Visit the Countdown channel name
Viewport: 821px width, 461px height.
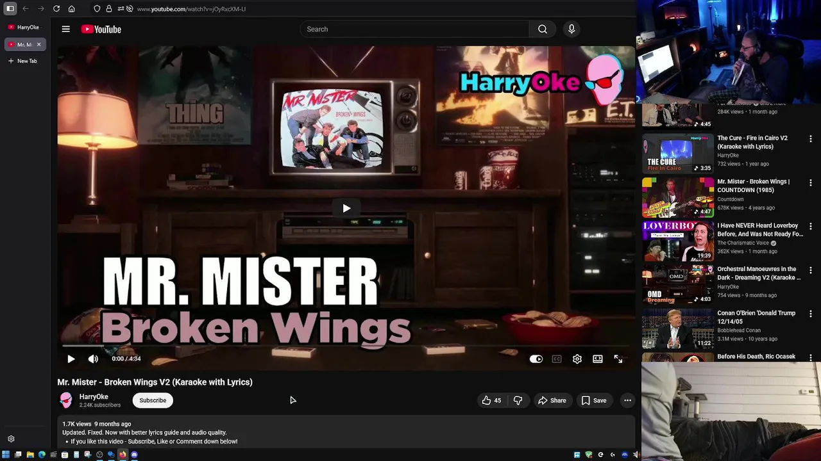coord(730,199)
